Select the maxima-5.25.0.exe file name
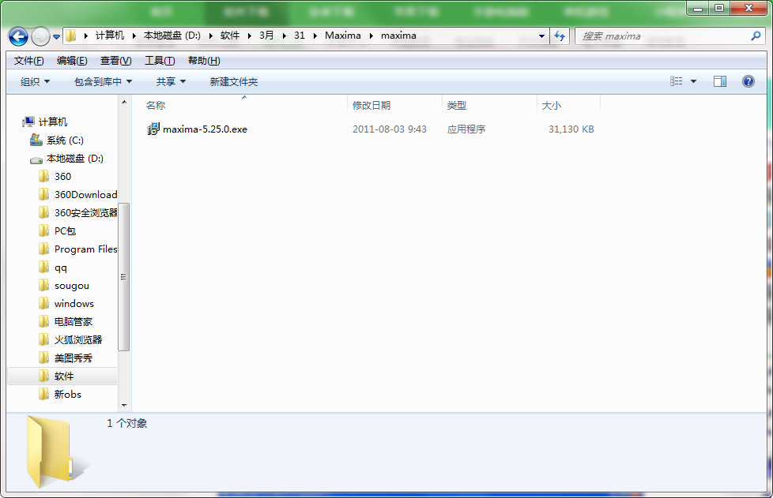The height and width of the screenshot is (498, 773). (x=205, y=129)
